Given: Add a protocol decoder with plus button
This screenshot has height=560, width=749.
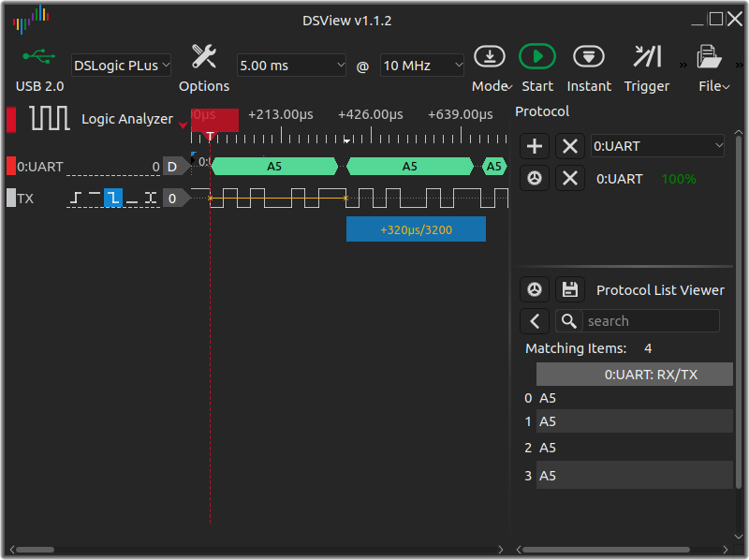Looking at the screenshot, I should click(x=535, y=146).
